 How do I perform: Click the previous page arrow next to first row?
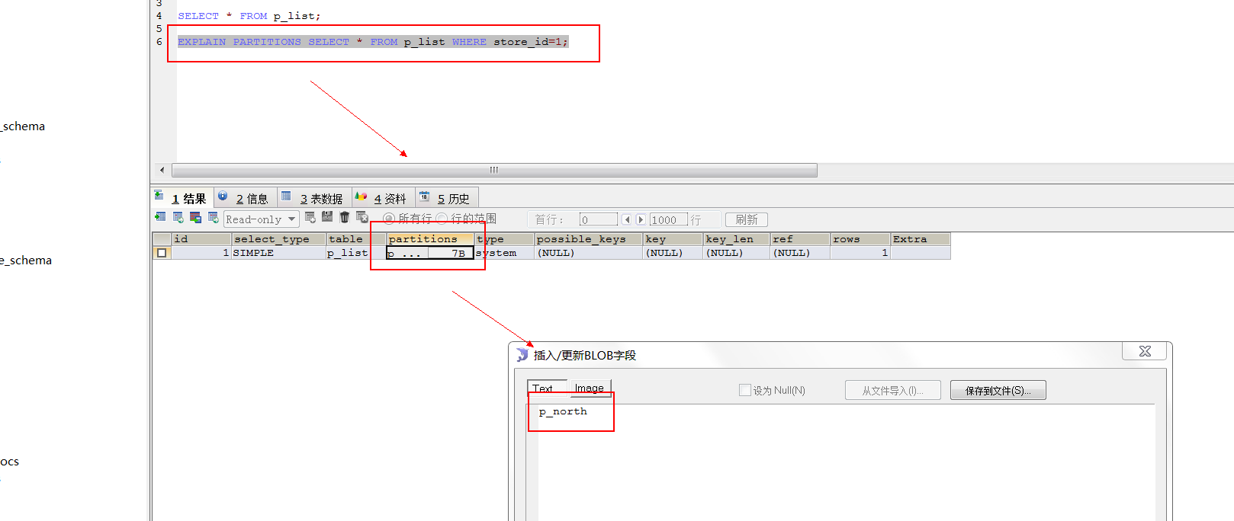[x=627, y=219]
